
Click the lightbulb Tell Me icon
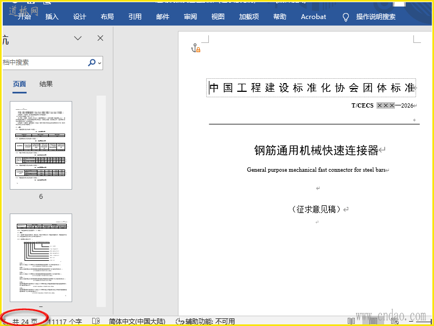pyautogui.click(x=346, y=17)
